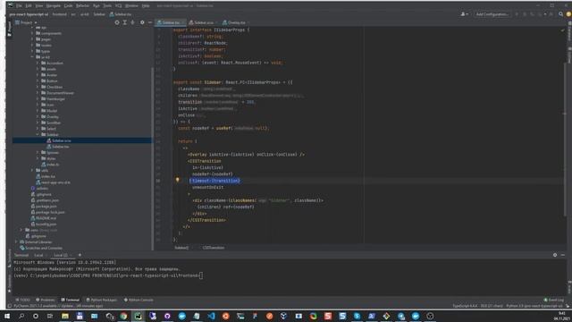Open Project panel settings gear
This screenshot has width=572, height=322.
click(142, 22)
